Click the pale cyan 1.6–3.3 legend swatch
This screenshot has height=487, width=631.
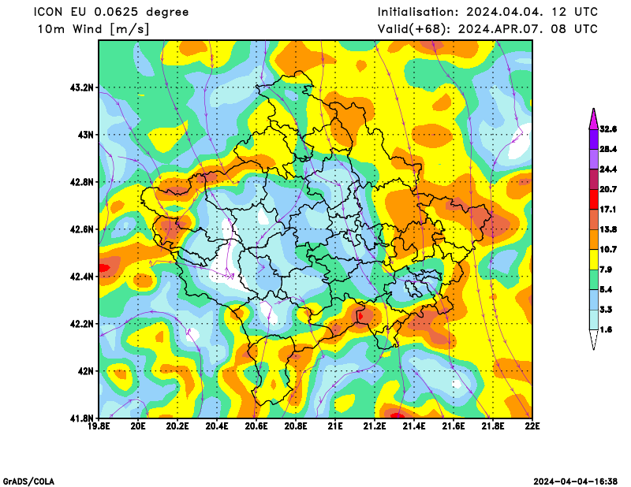pyautogui.click(x=594, y=320)
